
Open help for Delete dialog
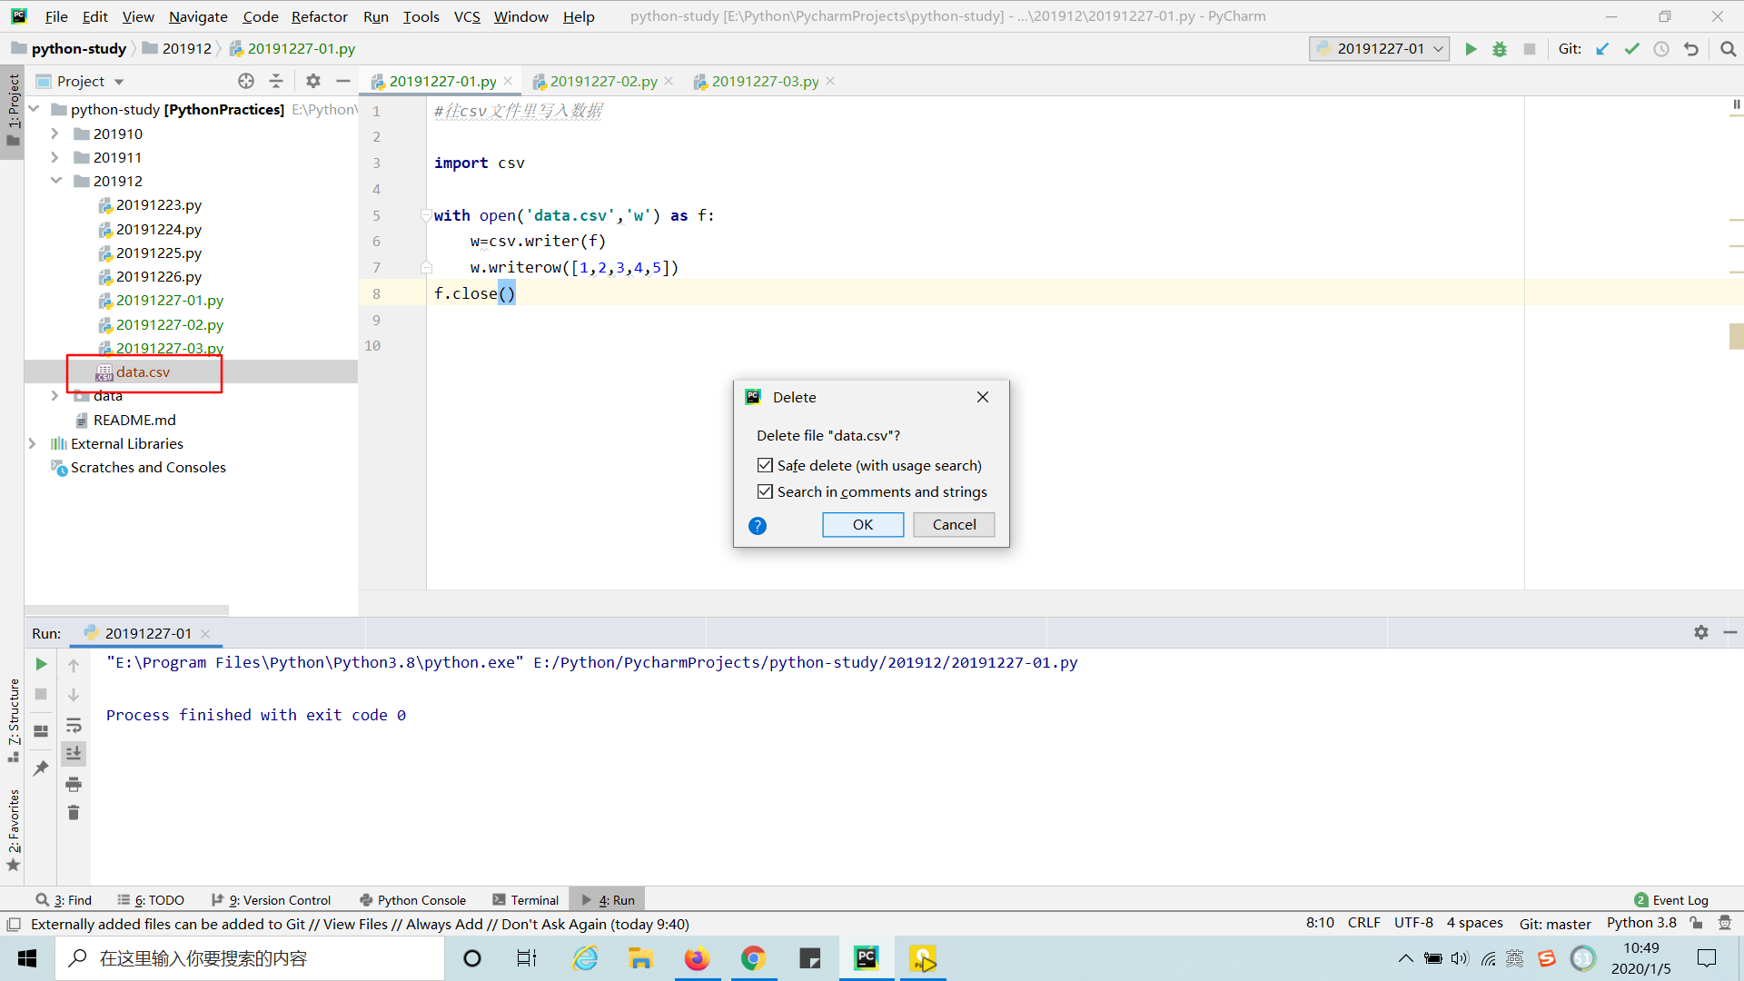point(758,526)
